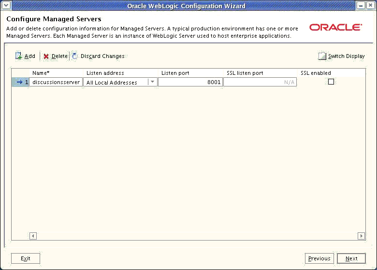Image resolution: width=377 pixels, height=270 pixels.
Task: Click Switch Display text
Action: click(x=346, y=56)
